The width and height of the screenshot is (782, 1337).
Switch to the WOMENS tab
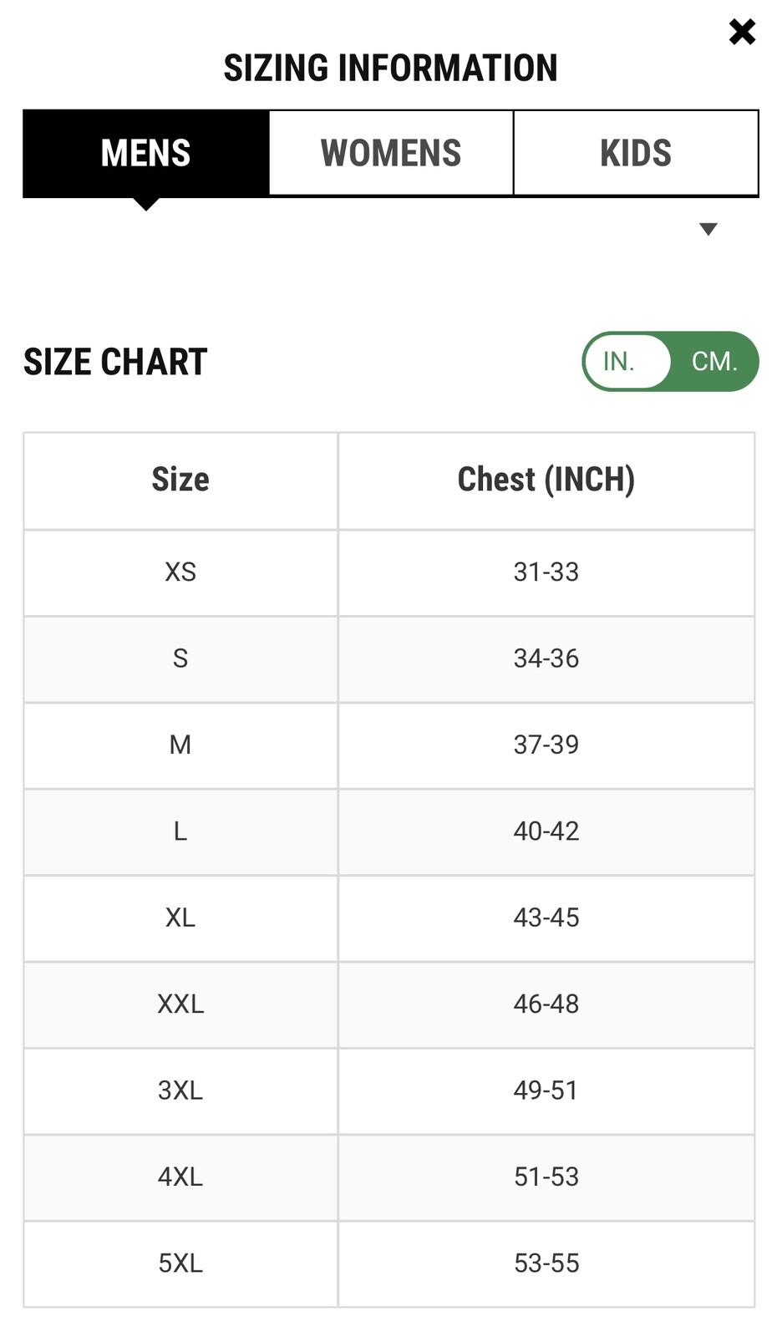391,154
